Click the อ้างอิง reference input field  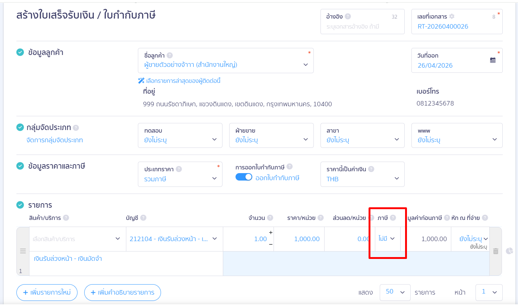[x=363, y=22]
